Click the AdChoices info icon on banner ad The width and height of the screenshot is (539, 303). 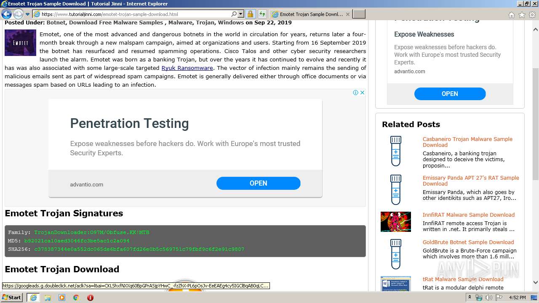coord(355,93)
